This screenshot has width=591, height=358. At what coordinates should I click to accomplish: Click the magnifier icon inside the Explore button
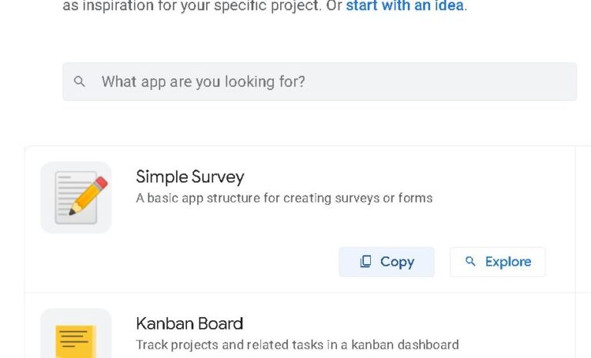point(471,262)
